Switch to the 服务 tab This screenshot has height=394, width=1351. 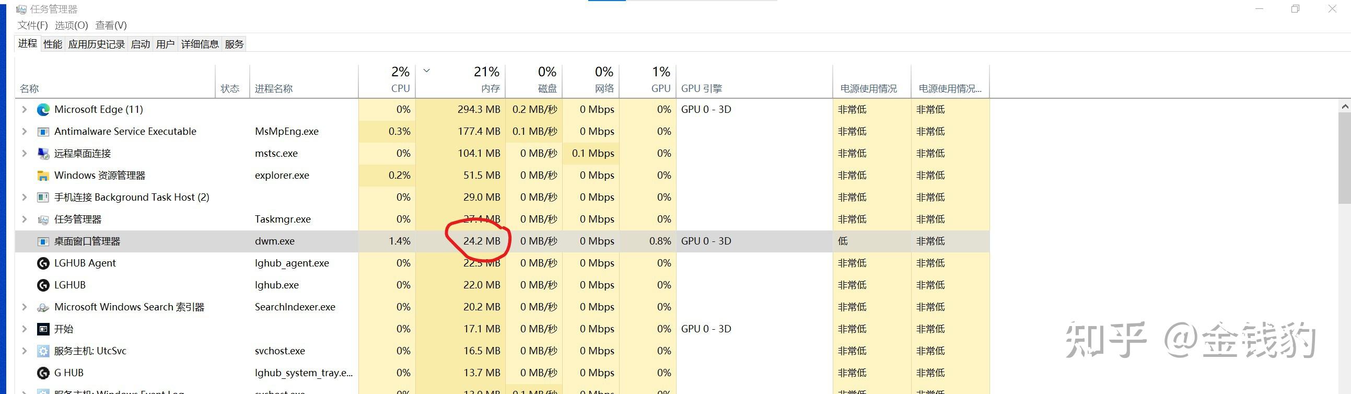point(234,44)
